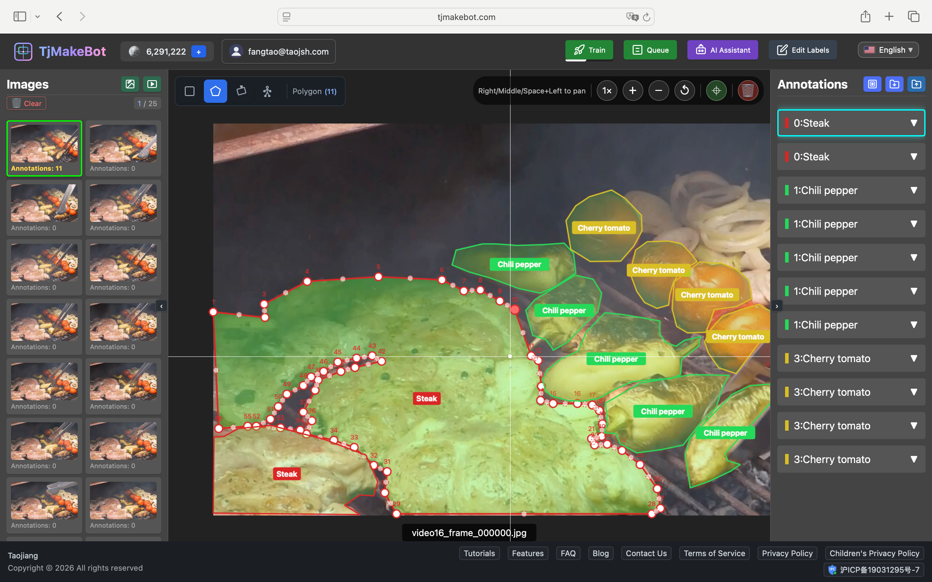This screenshot has height=582, width=932.
Task: Click the red polygon vertex 10
Action: pyautogui.click(x=515, y=309)
